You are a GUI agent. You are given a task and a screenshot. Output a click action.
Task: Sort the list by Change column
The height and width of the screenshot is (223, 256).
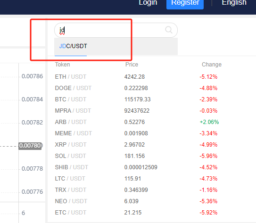(x=212, y=65)
